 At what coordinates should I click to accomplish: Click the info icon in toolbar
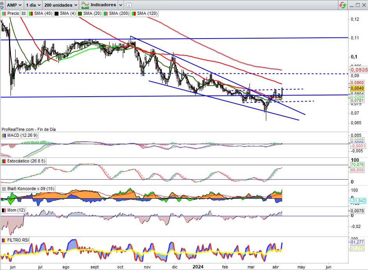[x=129, y=5]
